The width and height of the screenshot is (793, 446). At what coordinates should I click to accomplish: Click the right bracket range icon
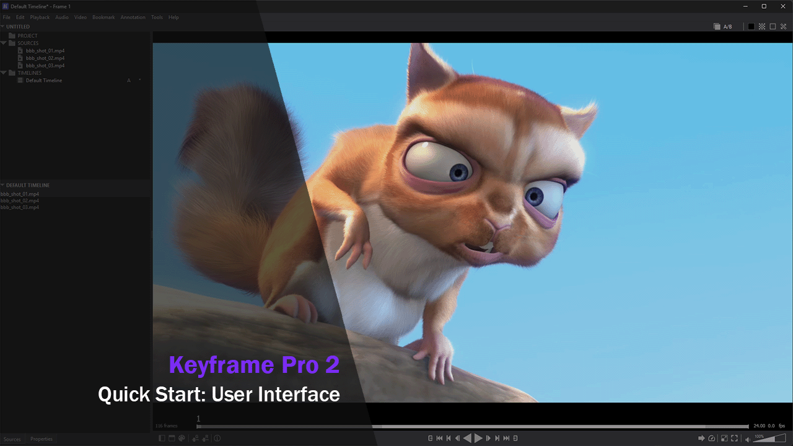[515, 439]
